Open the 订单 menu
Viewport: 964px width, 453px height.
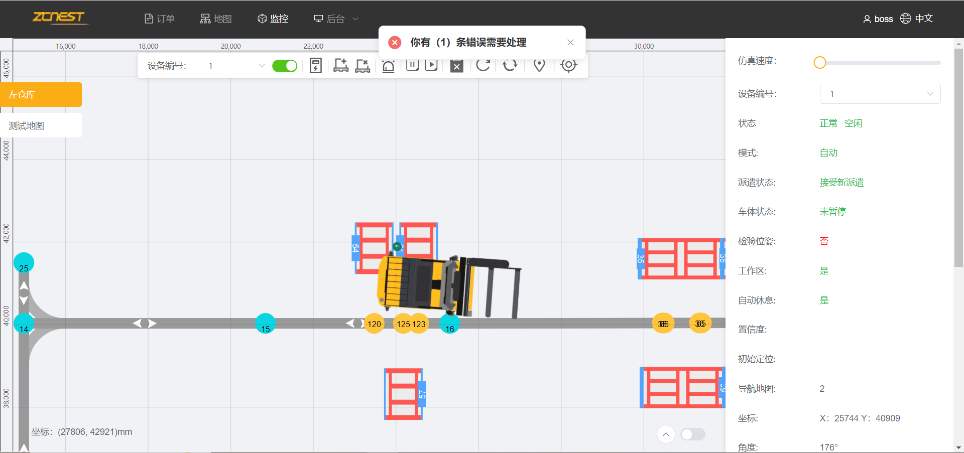159,19
